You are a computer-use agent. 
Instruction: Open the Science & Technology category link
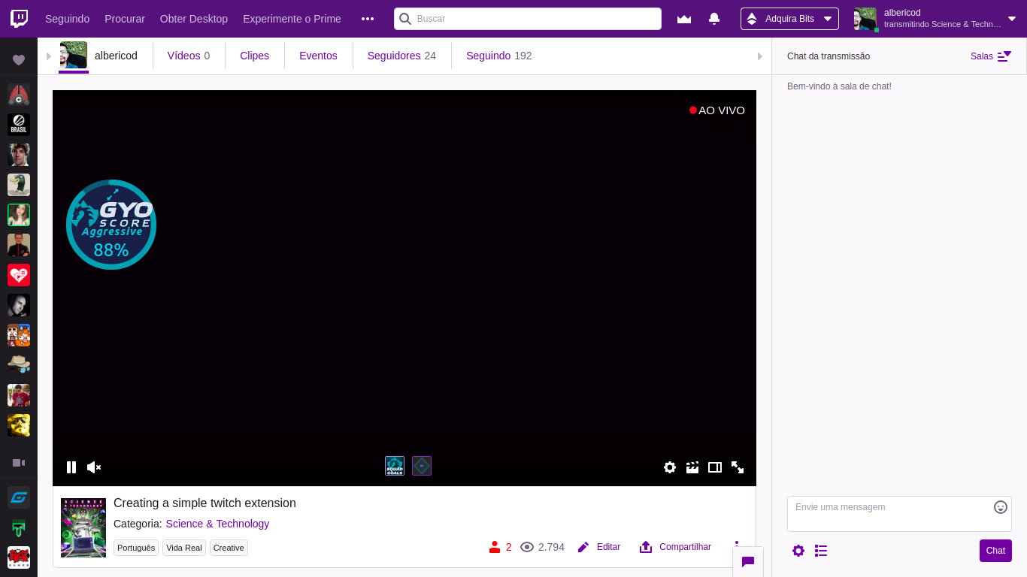click(217, 524)
